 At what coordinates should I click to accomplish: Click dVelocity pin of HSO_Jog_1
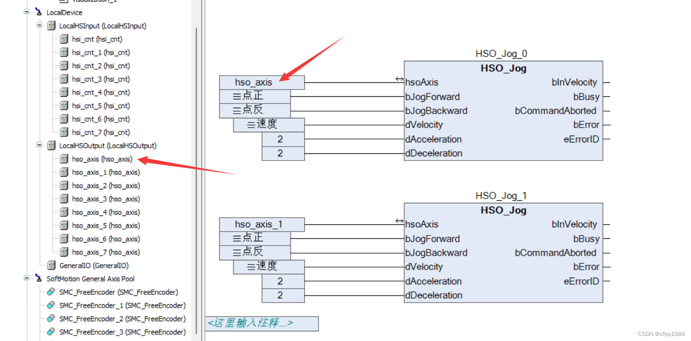coord(424,267)
